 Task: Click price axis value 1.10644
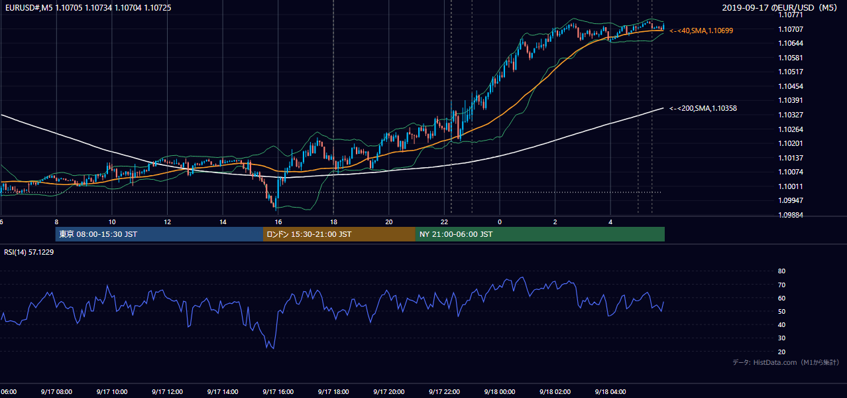790,43
